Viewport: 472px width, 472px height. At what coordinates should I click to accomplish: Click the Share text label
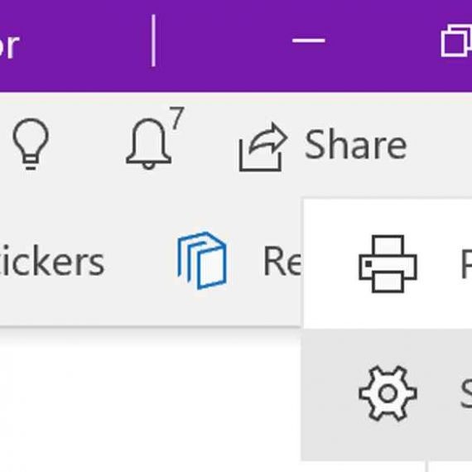[356, 145]
